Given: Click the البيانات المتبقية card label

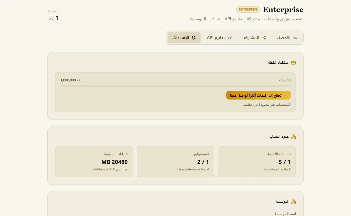Looking at the screenshot, I should 116,154.
